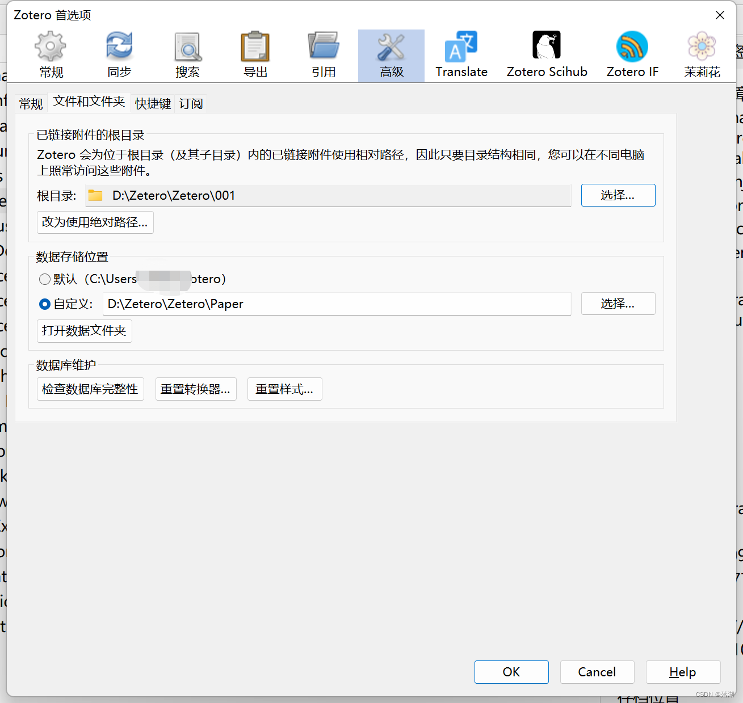
Task: Click the folder icon beside root directory path
Action: pyautogui.click(x=95, y=196)
